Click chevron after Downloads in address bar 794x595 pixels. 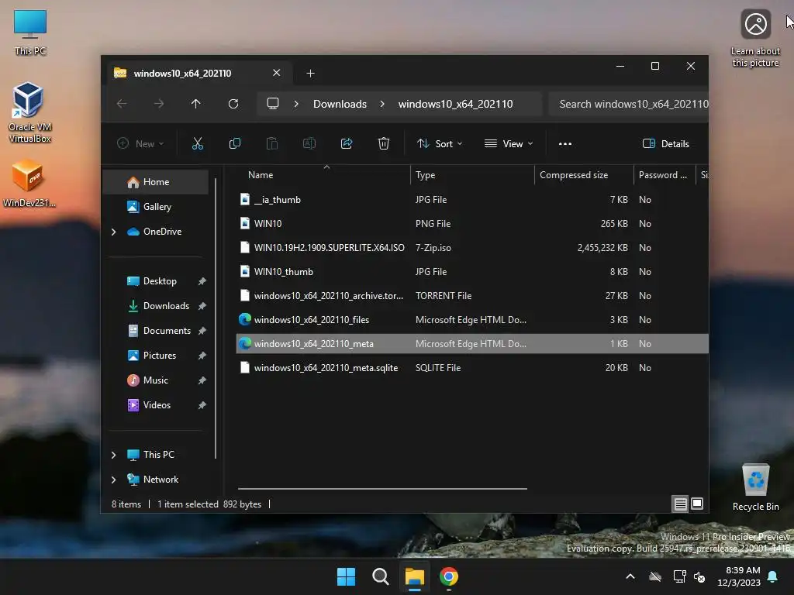pyautogui.click(x=382, y=104)
